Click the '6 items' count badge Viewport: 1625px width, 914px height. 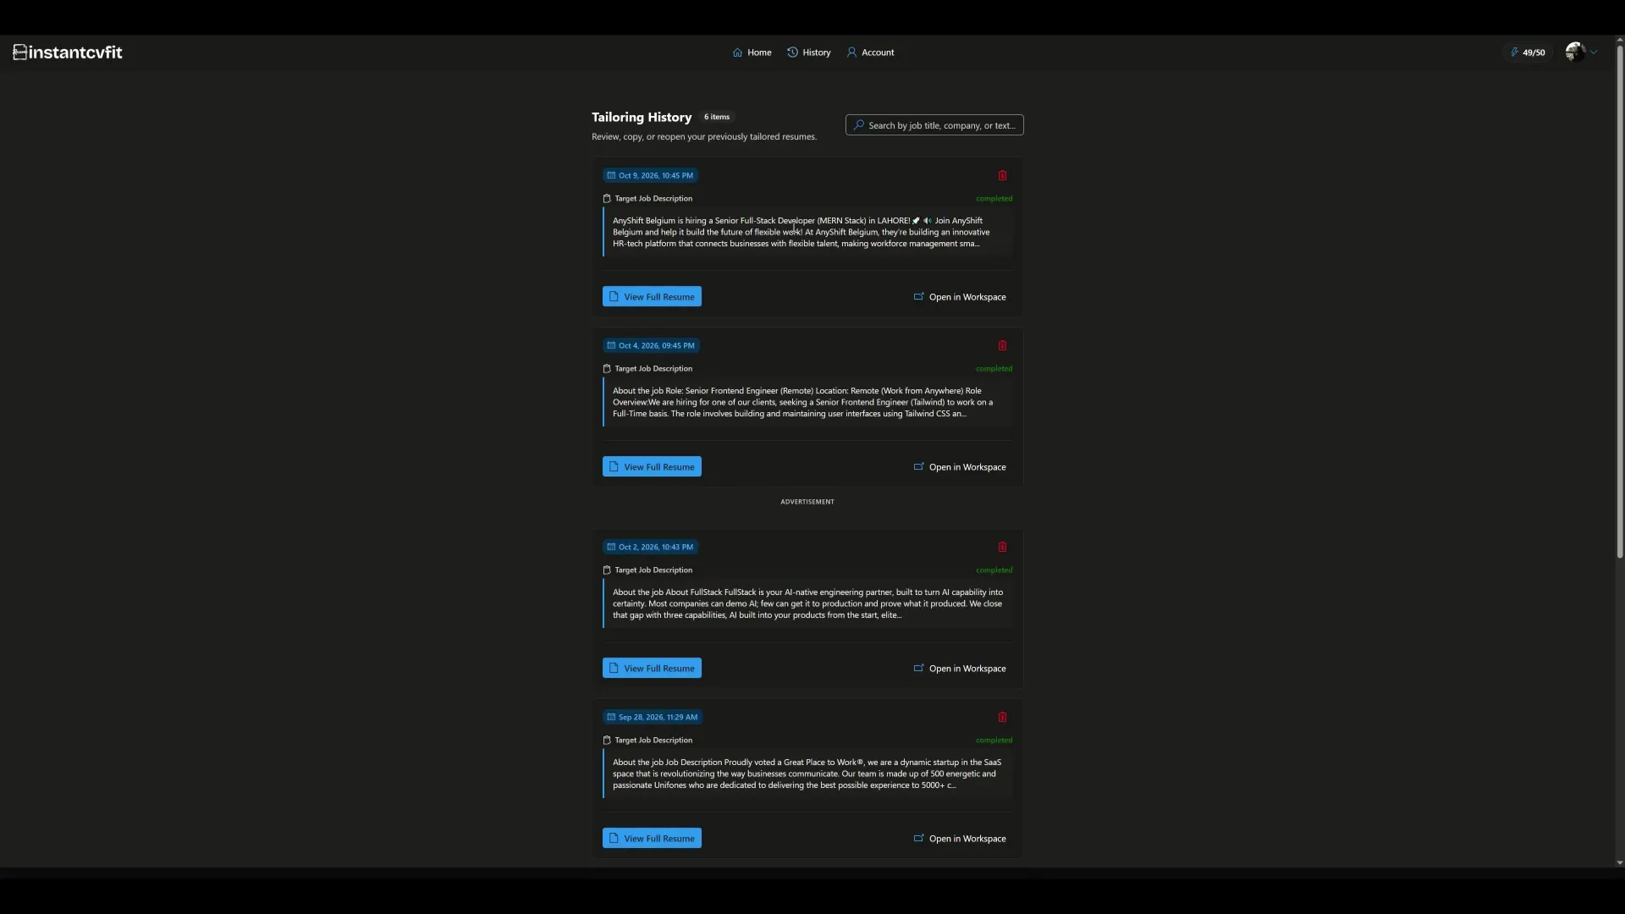point(717,117)
